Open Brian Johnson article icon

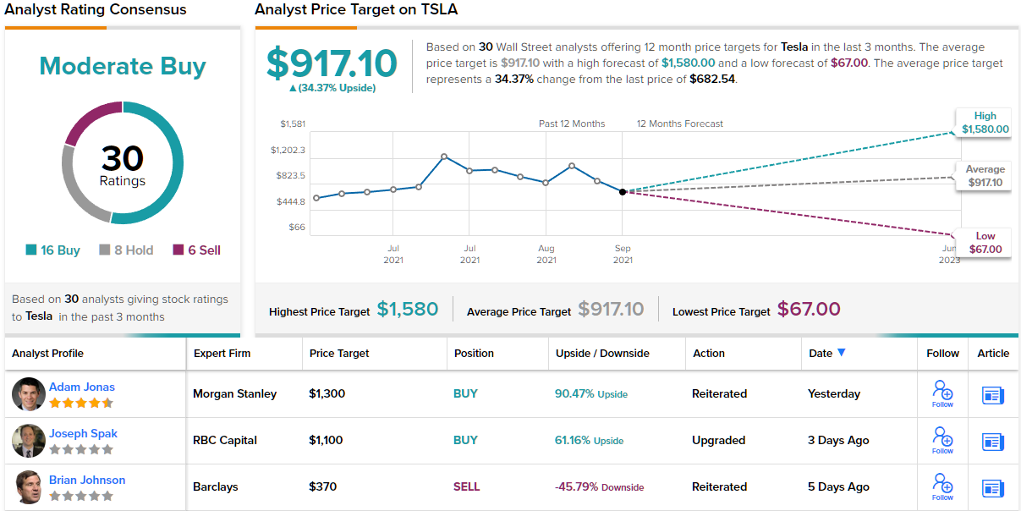pos(993,488)
